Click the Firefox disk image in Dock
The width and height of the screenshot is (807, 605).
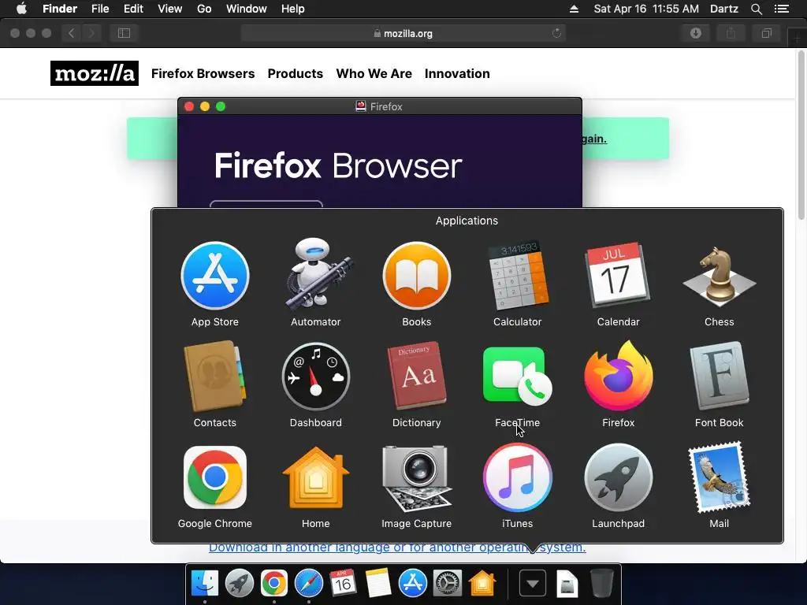(567, 584)
